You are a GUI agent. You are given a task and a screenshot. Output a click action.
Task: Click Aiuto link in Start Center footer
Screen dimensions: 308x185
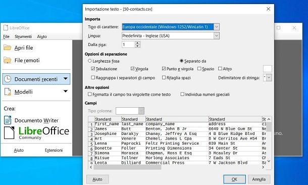tap(19, 150)
